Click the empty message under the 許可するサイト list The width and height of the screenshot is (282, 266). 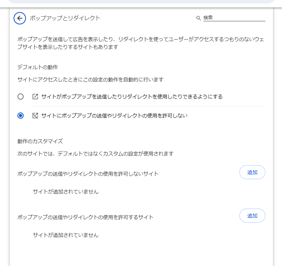(65, 235)
